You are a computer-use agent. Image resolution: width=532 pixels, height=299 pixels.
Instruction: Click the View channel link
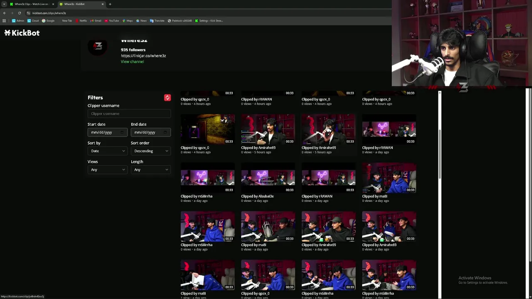(132, 61)
